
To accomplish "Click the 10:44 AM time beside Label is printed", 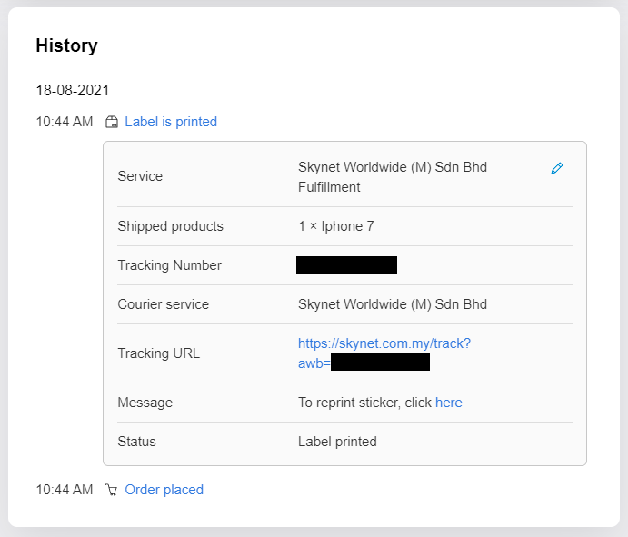I will click(x=64, y=122).
